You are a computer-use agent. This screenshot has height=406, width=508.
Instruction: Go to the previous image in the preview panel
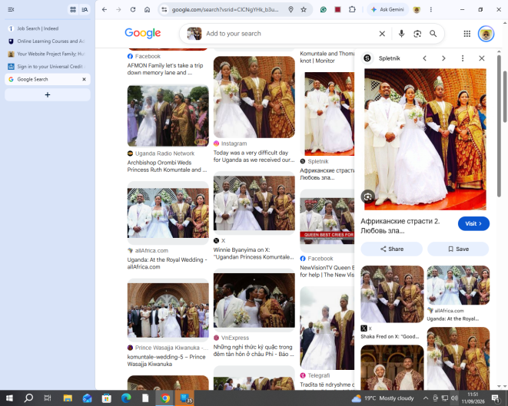tap(424, 58)
